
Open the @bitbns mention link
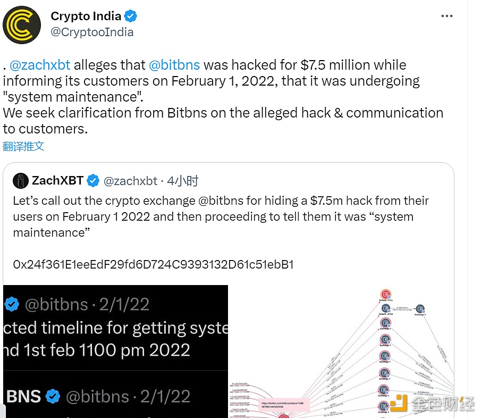[175, 64]
